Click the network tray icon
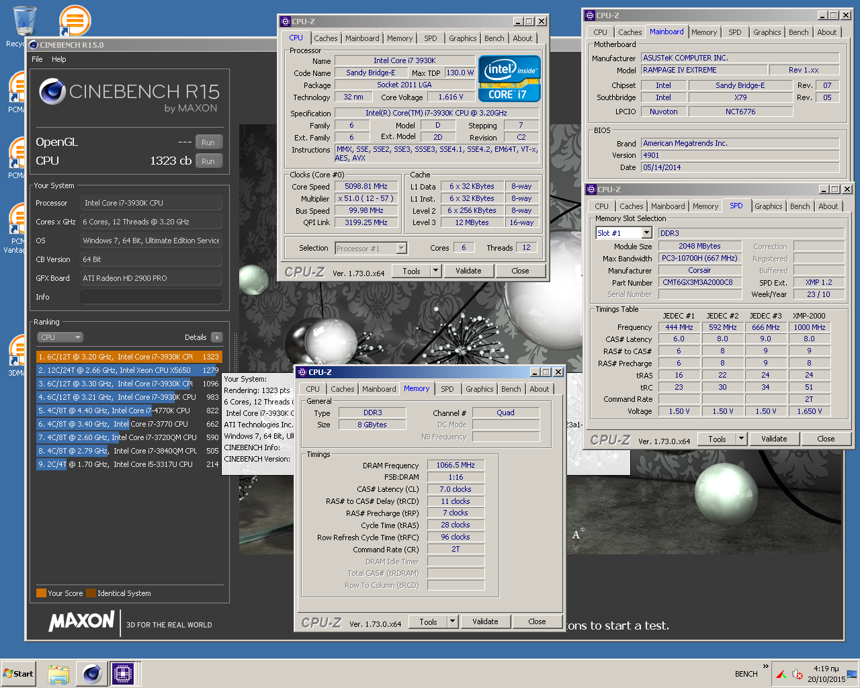The height and width of the screenshot is (688, 860). pyautogui.click(x=852, y=674)
